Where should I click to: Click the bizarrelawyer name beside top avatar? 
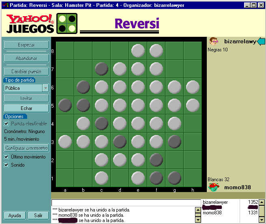[x=240, y=41]
